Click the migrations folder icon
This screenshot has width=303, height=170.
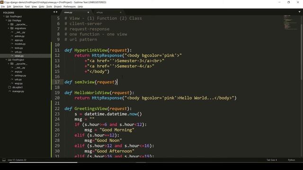(12, 28)
